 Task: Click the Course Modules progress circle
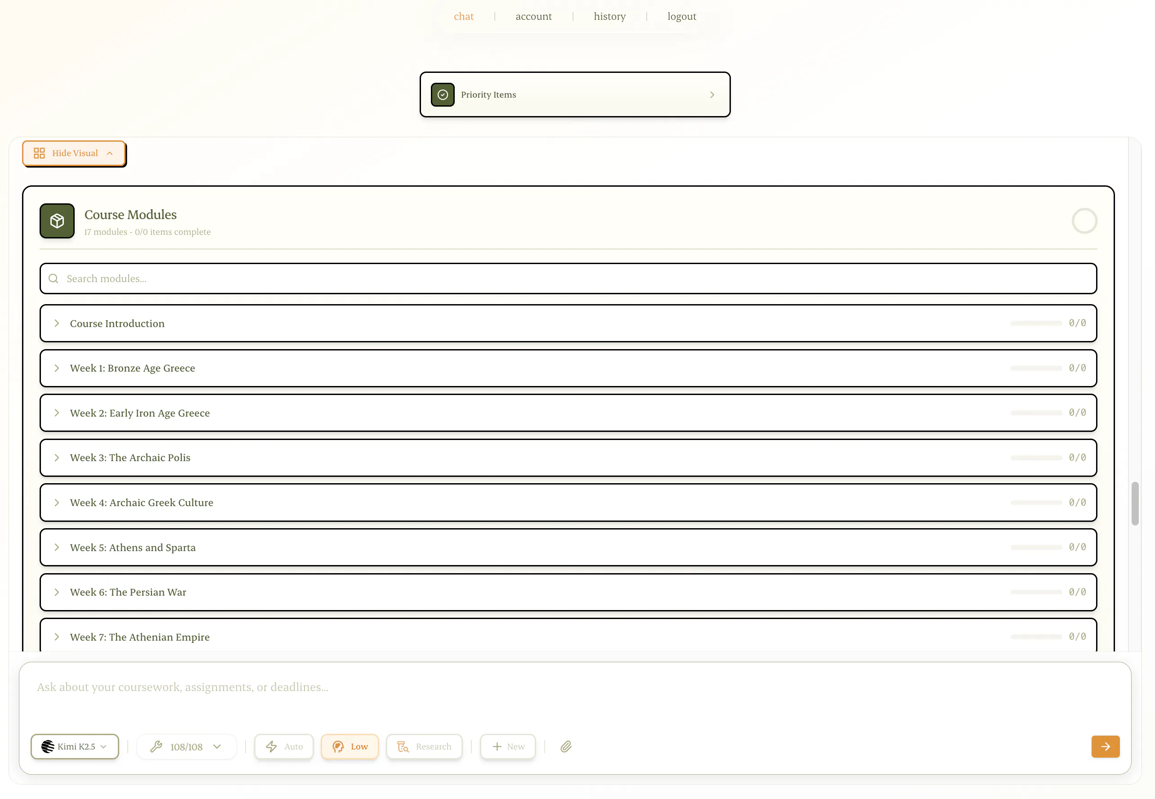pos(1084,221)
